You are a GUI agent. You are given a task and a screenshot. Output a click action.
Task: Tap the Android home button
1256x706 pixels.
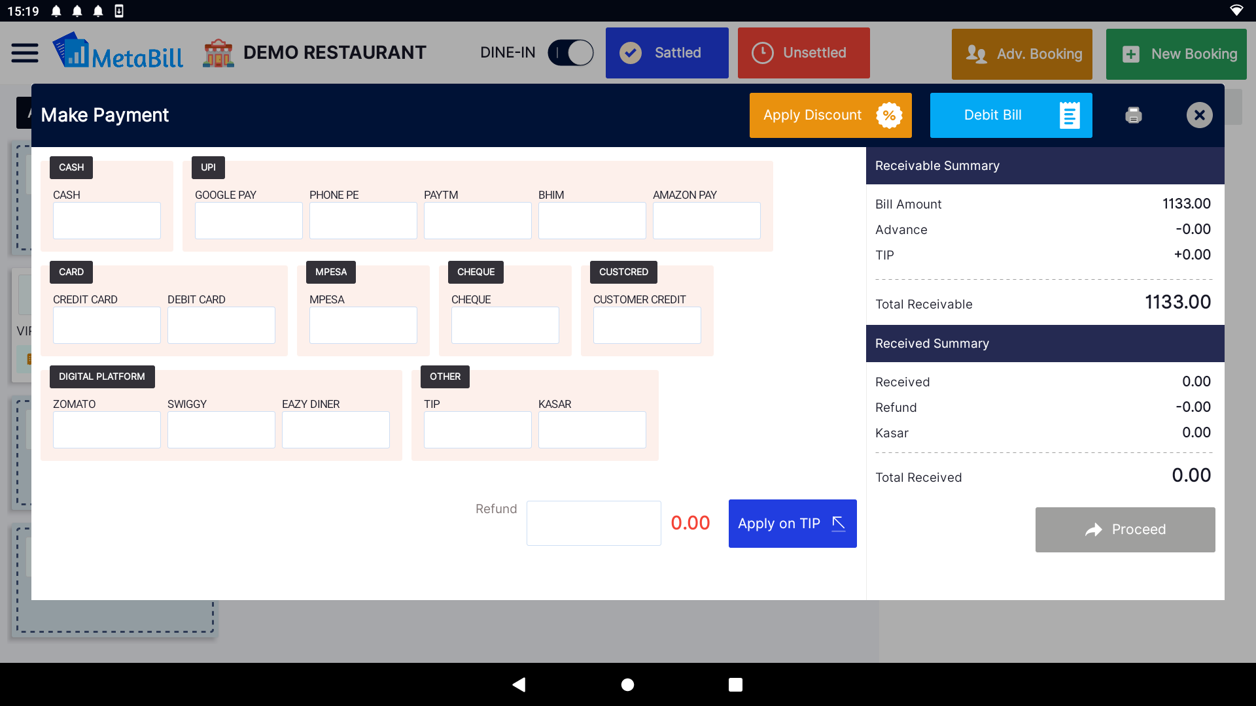click(x=627, y=684)
